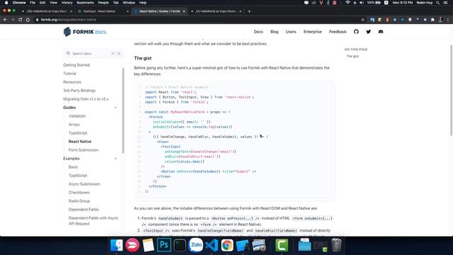Screen dimensions: 453x255
Task: Switch to the first HelloWorld on Expo tab
Action: click(x=47, y=11)
